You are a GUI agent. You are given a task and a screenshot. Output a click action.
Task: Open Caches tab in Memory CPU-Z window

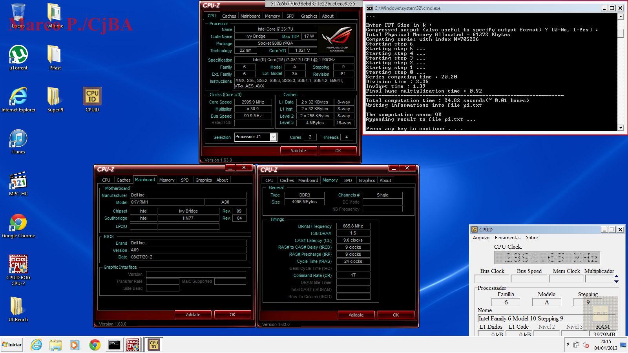click(287, 180)
